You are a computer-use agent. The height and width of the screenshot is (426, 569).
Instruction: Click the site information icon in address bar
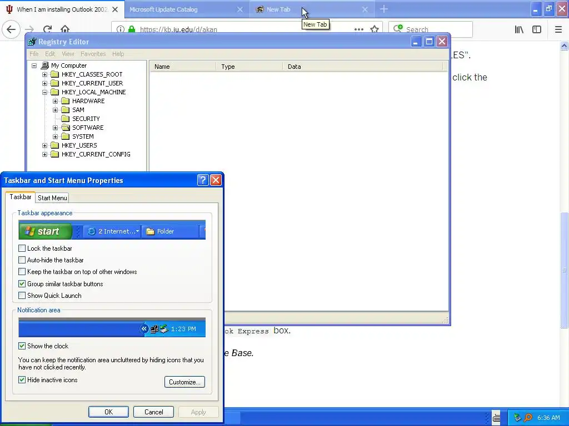[x=121, y=29]
